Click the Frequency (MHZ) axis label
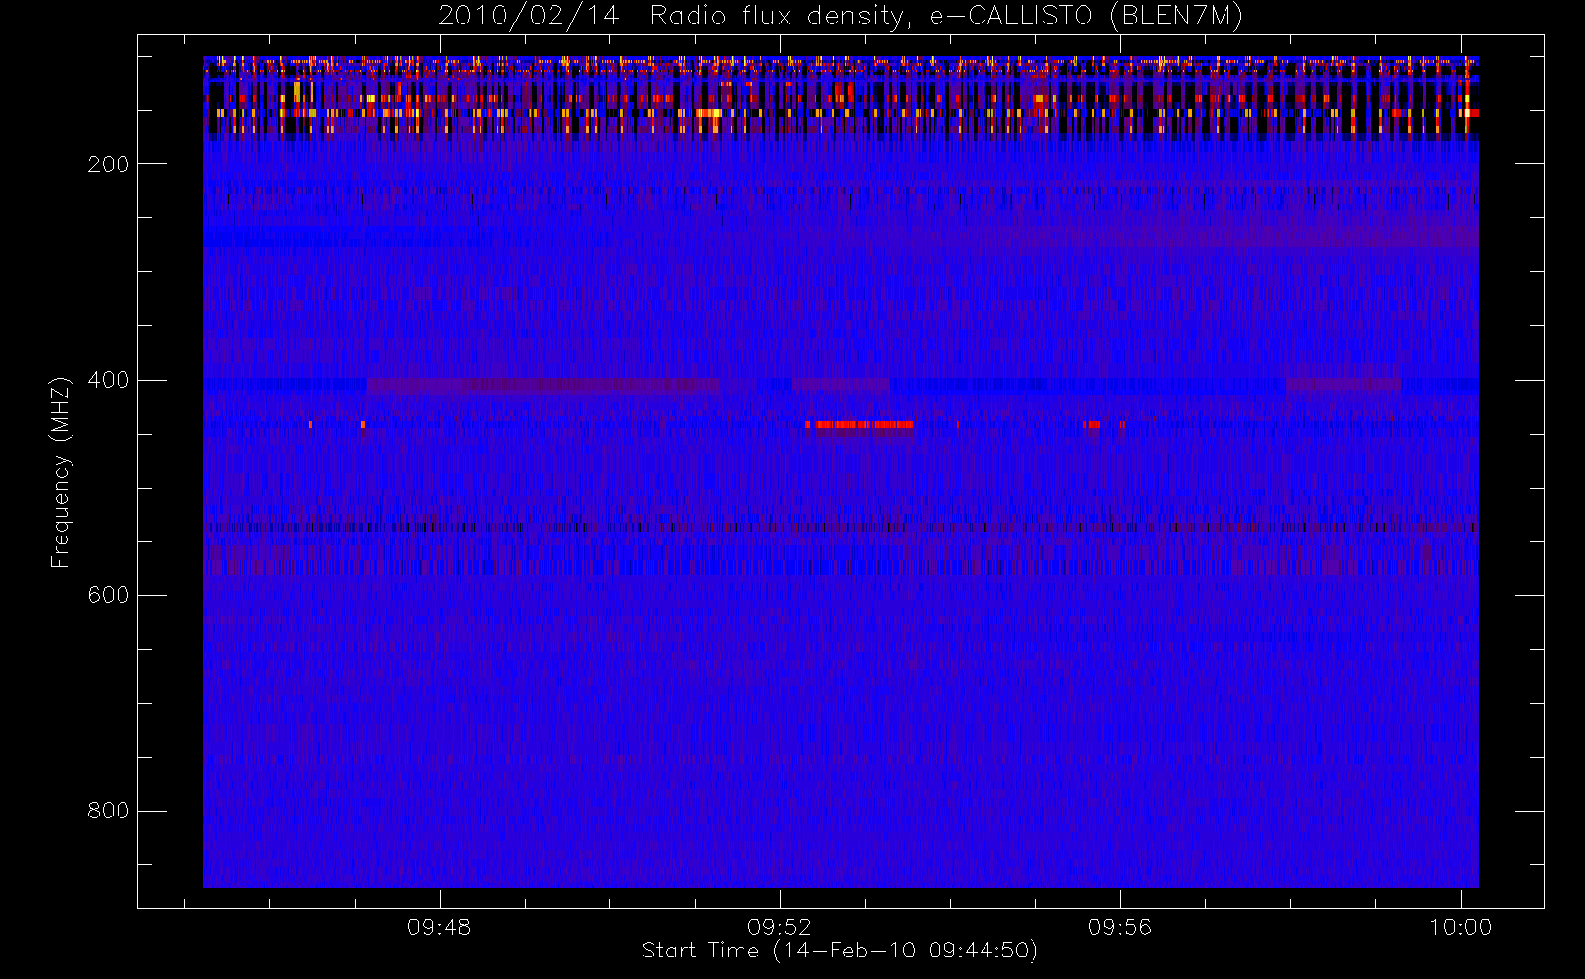Image resolution: width=1585 pixels, height=979 pixels. click(61, 471)
